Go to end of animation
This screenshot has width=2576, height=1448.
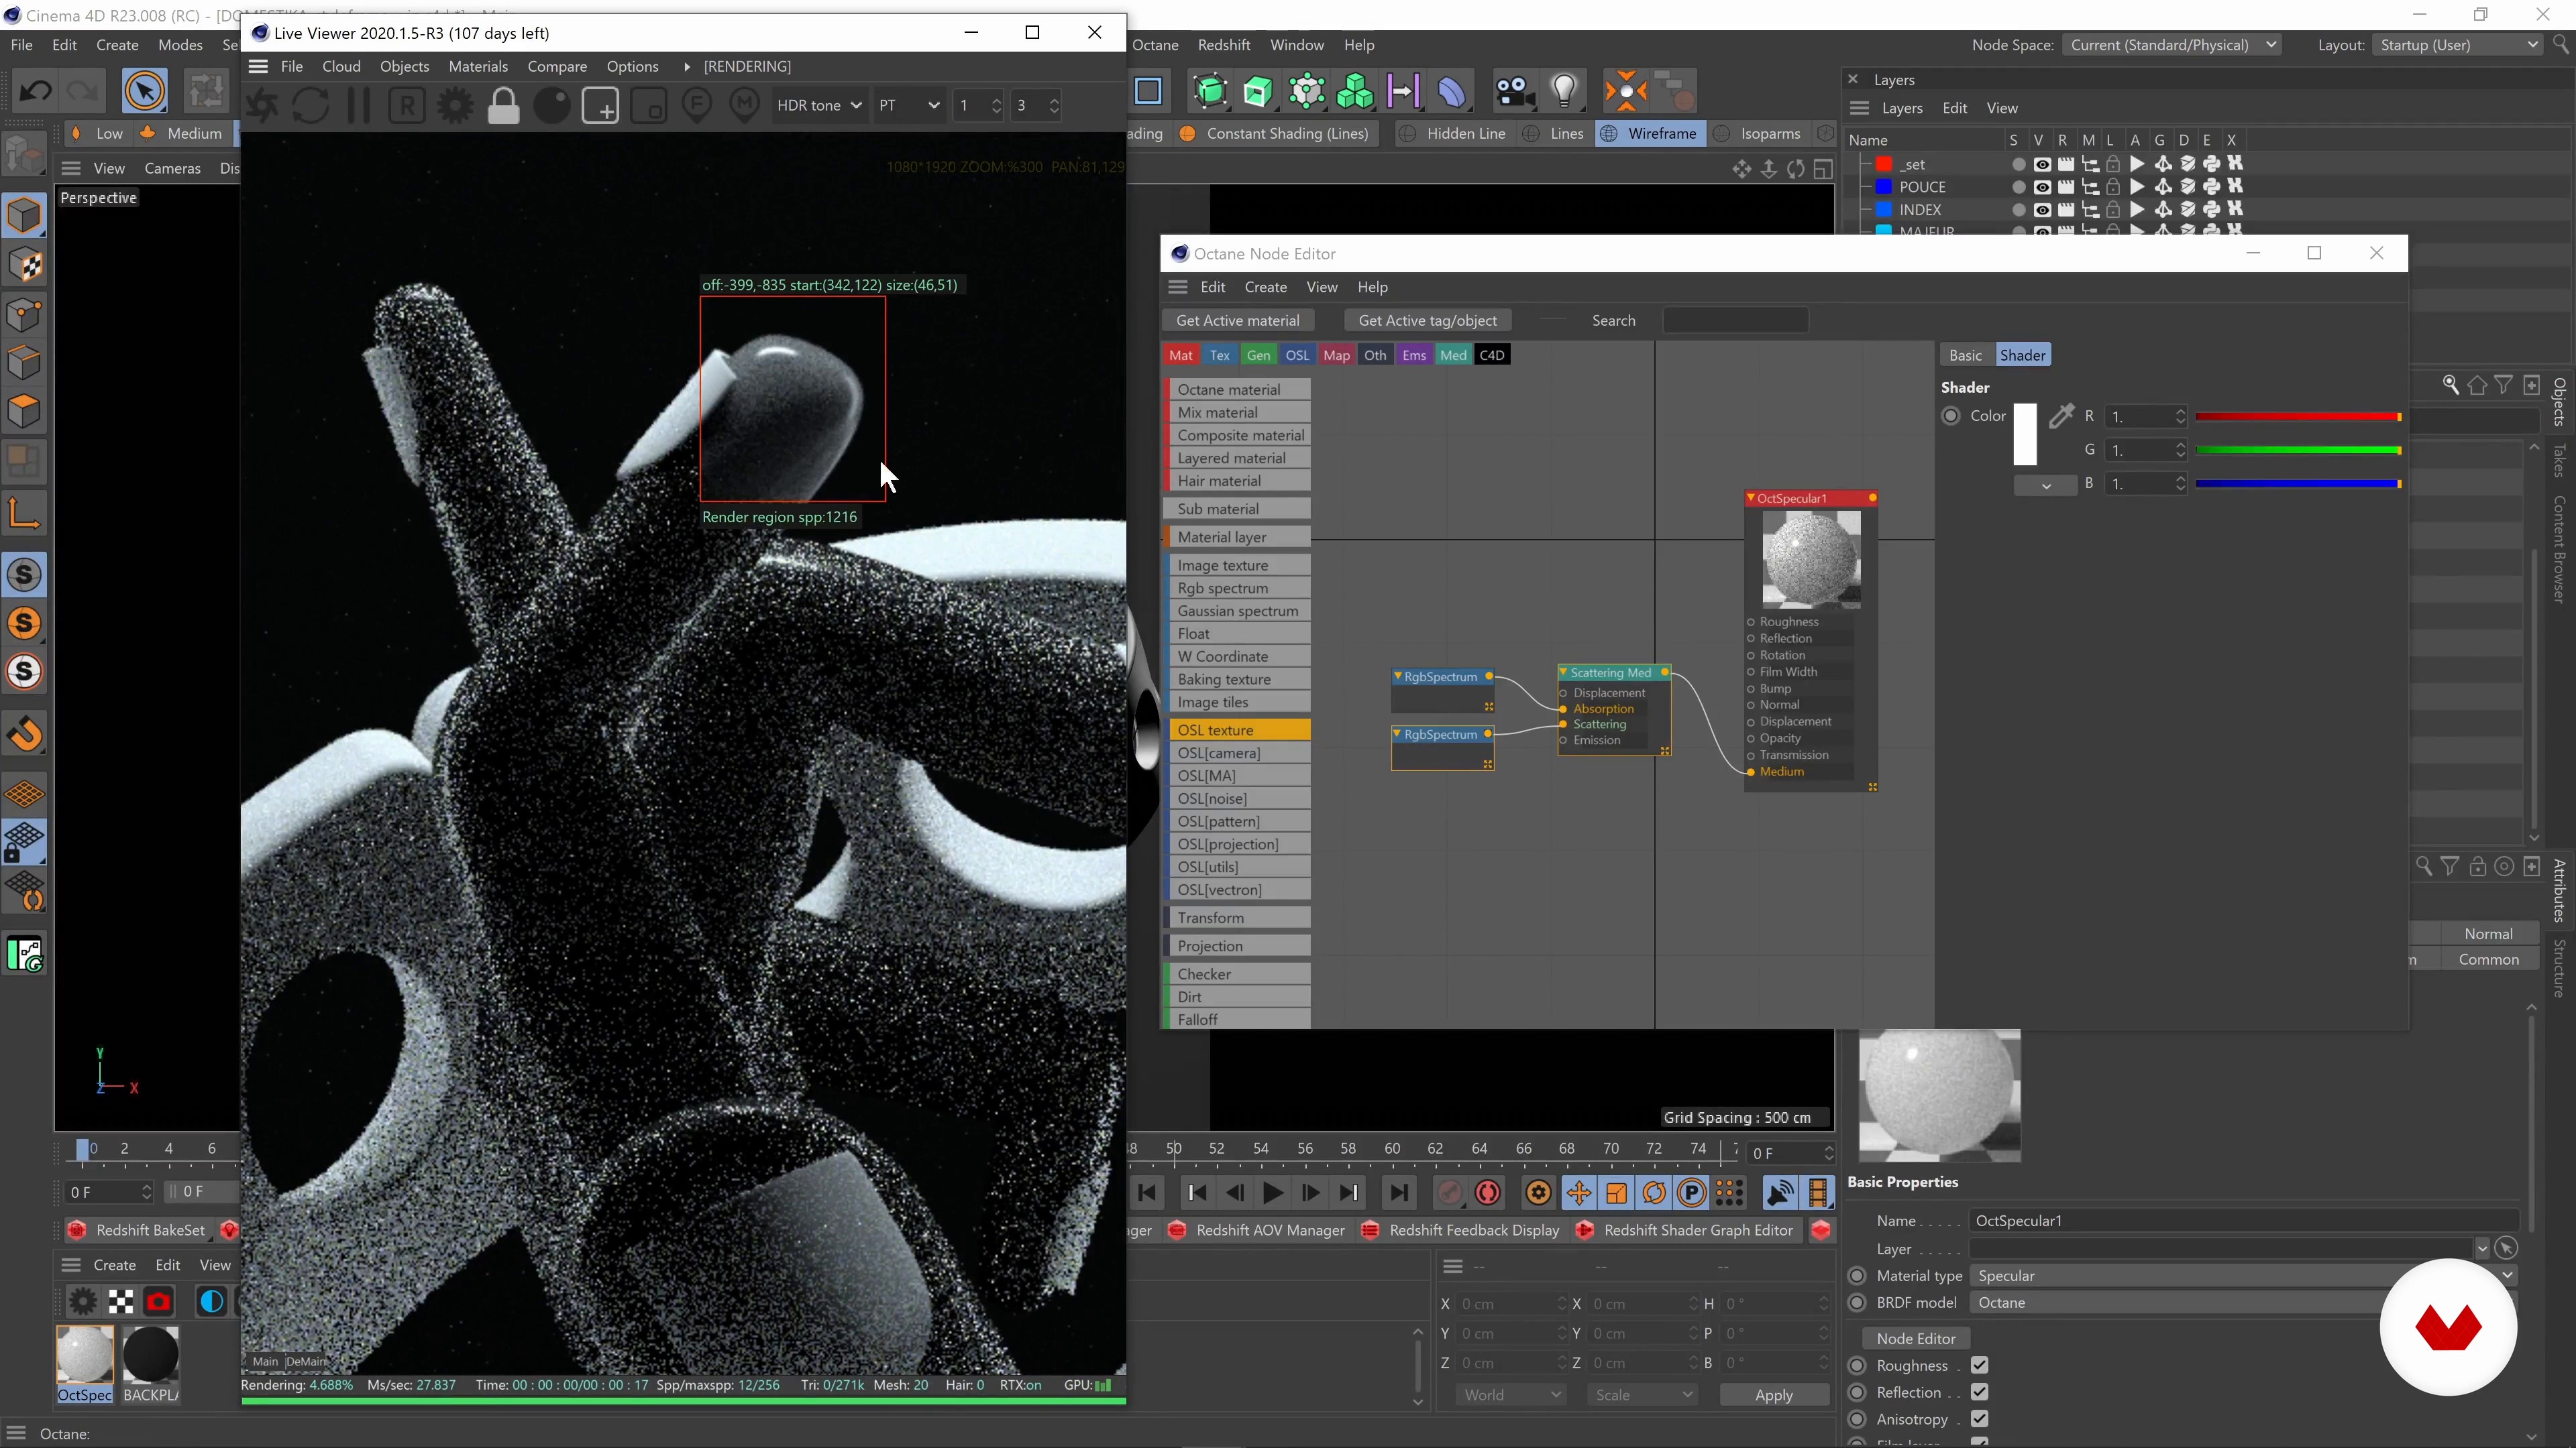(1399, 1192)
